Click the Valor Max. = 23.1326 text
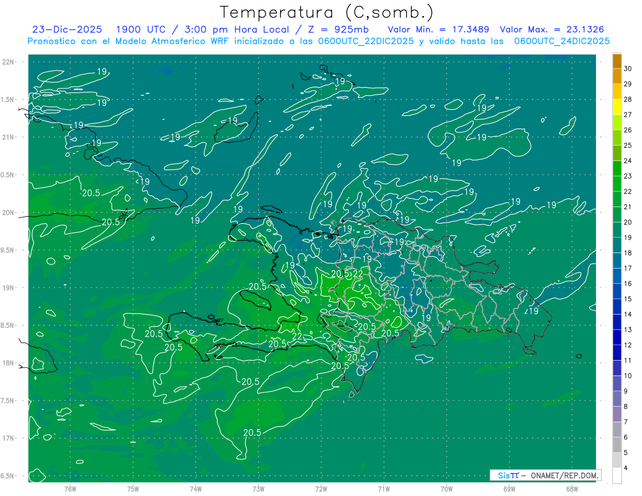The image size is (642, 496). (x=552, y=29)
